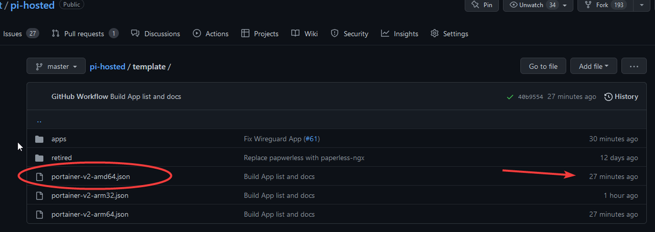Click file icon beside portainer-v2-amd64.json

39,176
